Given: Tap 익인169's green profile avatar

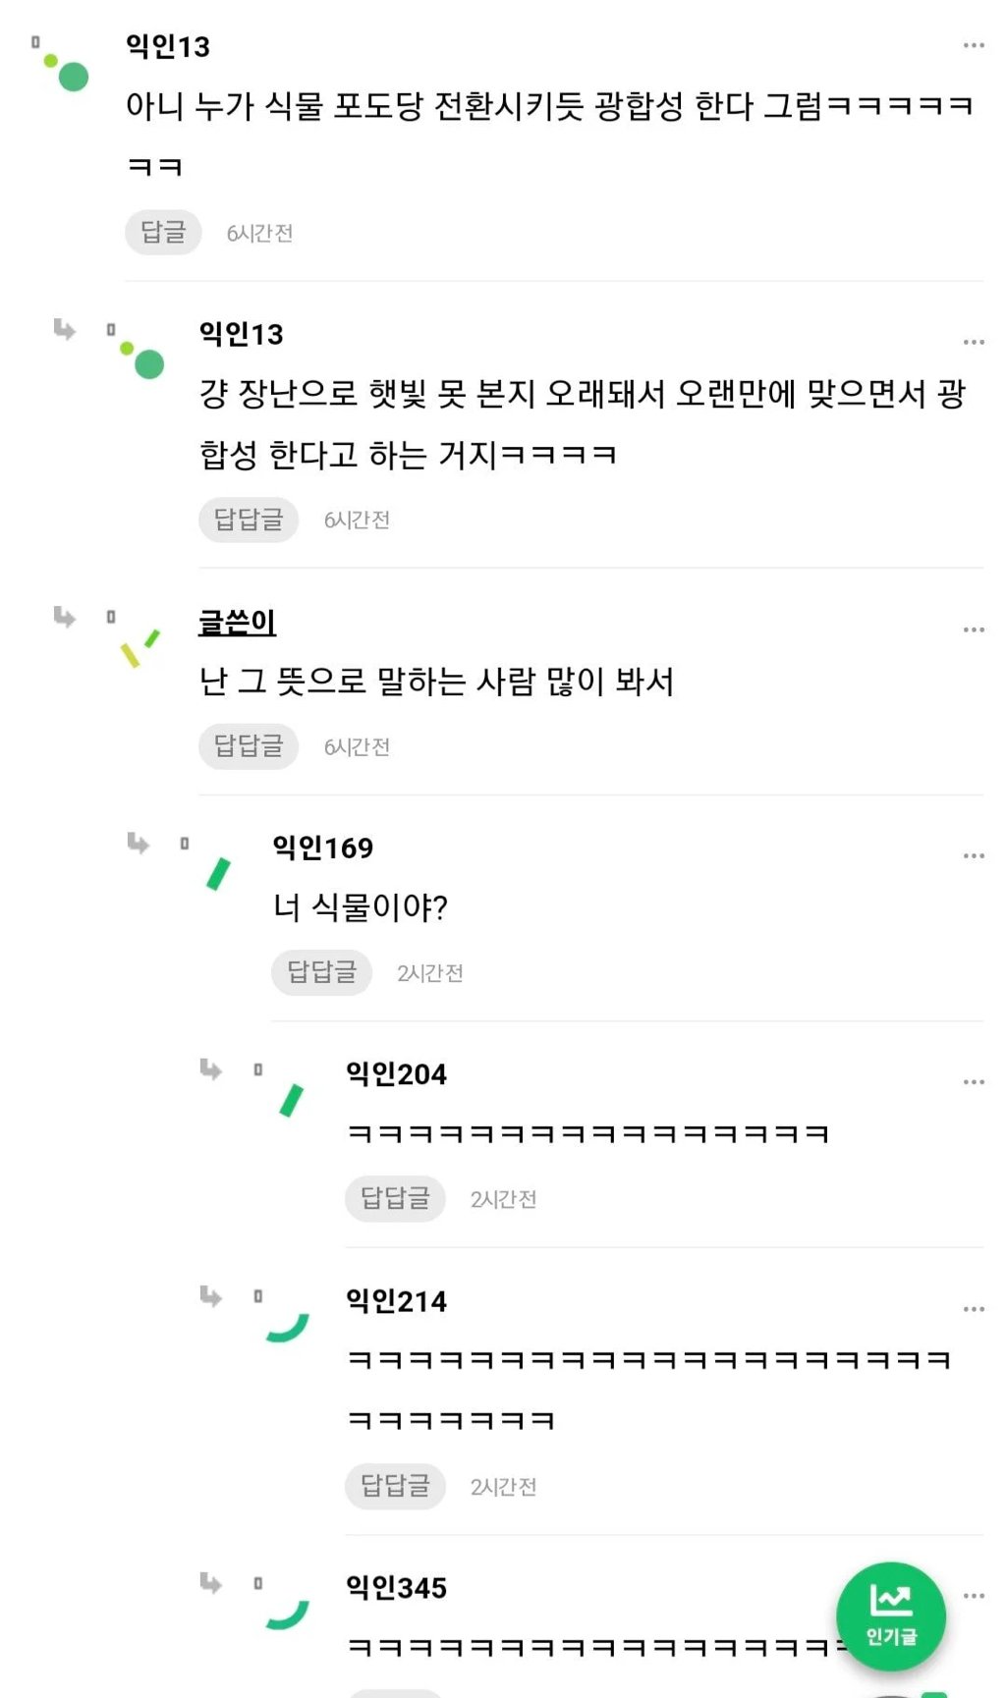Looking at the screenshot, I should [x=218, y=873].
